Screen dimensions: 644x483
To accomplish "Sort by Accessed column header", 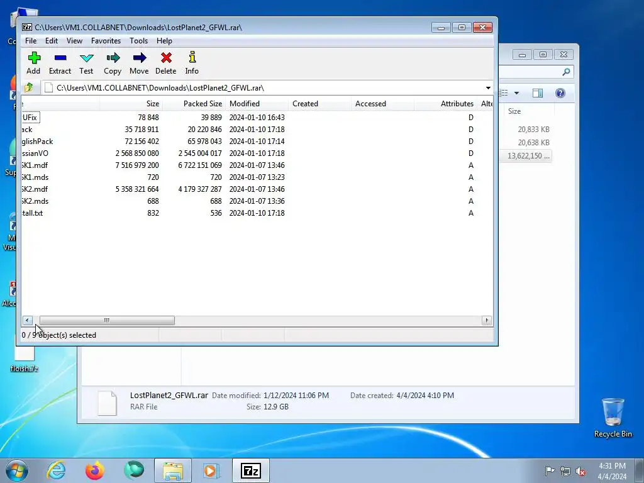I will [x=383, y=104].
